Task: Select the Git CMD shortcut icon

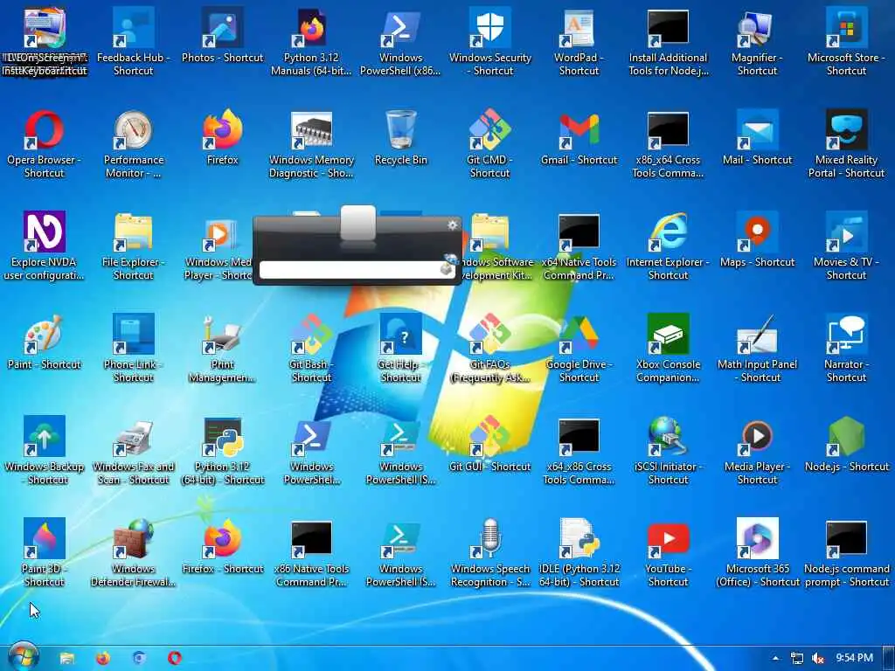Action: point(489,144)
